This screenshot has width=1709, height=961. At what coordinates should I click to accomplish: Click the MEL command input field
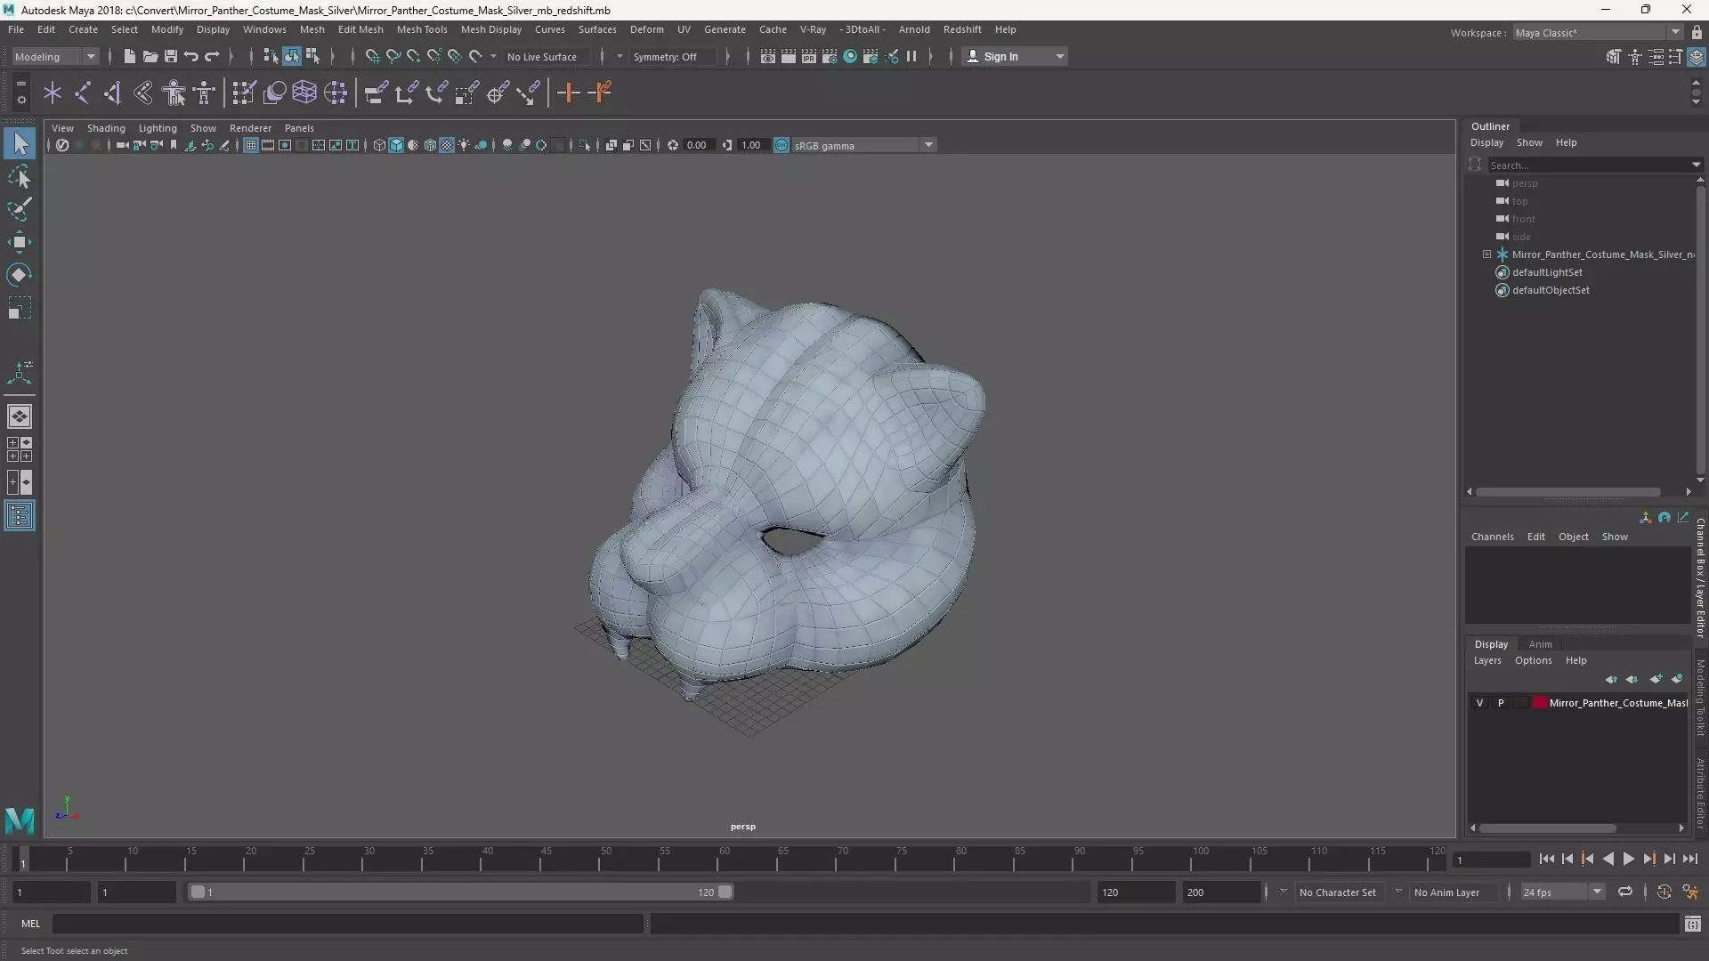pyautogui.click(x=347, y=924)
